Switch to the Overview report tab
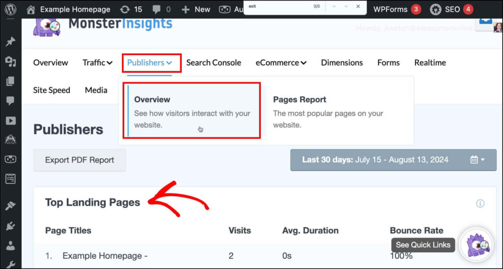 (x=51, y=62)
